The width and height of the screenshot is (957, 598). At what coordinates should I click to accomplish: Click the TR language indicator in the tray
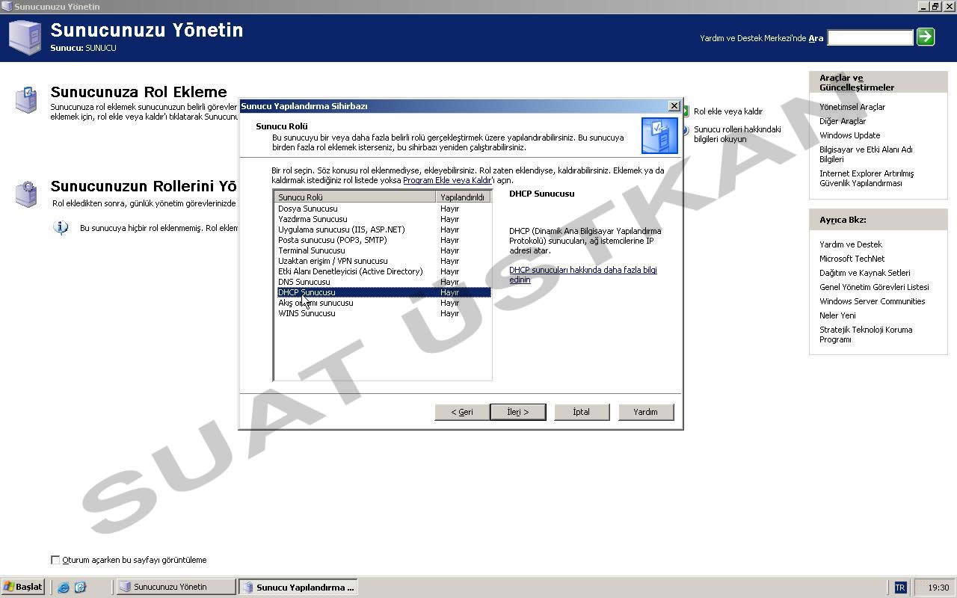coord(900,588)
